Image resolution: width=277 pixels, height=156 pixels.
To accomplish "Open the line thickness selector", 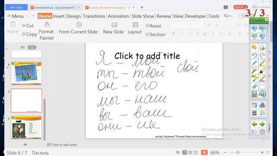I will point(254,113).
